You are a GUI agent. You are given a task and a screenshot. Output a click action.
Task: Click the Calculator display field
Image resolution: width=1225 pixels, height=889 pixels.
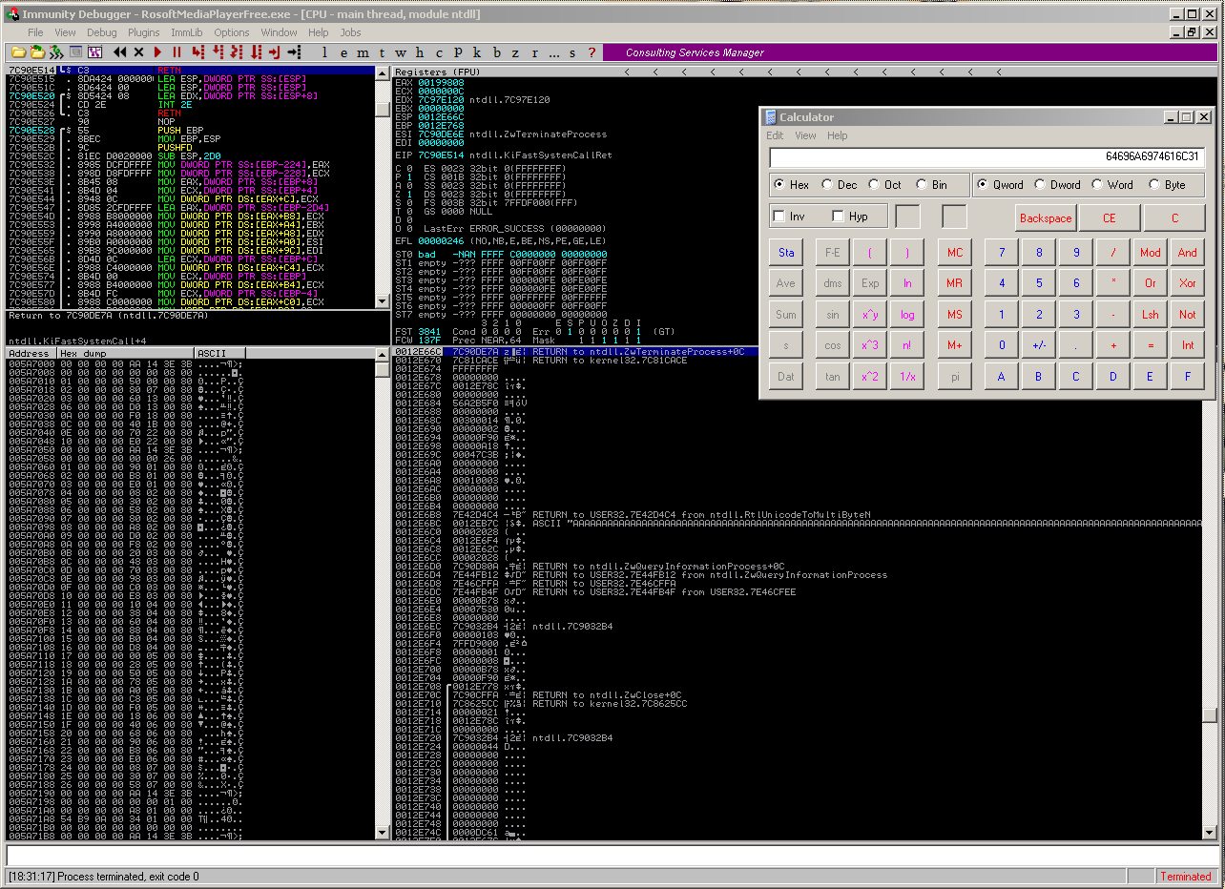click(x=986, y=156)
